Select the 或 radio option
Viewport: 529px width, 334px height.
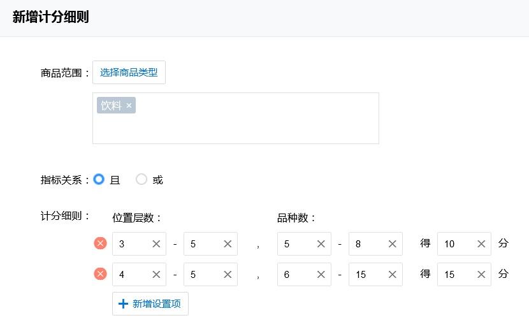pyautogui.click(x=141, y=180)
